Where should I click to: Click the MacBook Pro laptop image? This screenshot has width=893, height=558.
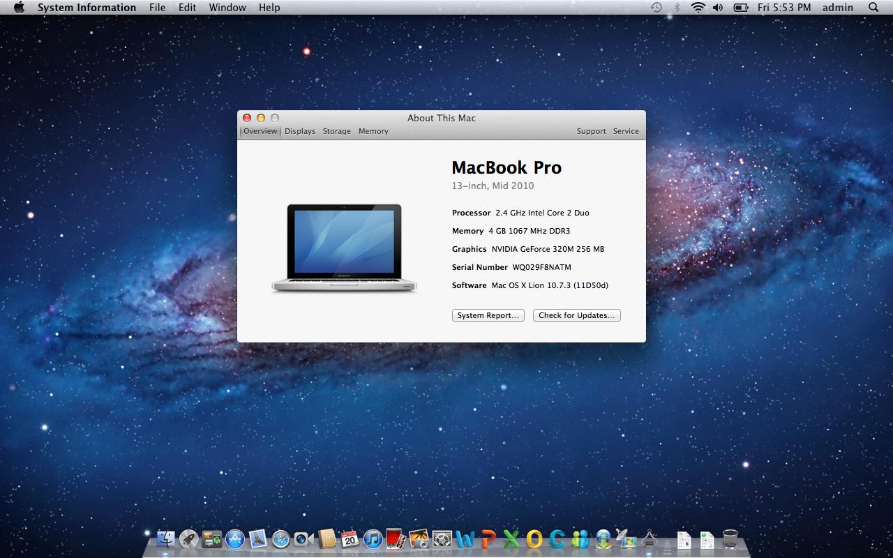344,248
